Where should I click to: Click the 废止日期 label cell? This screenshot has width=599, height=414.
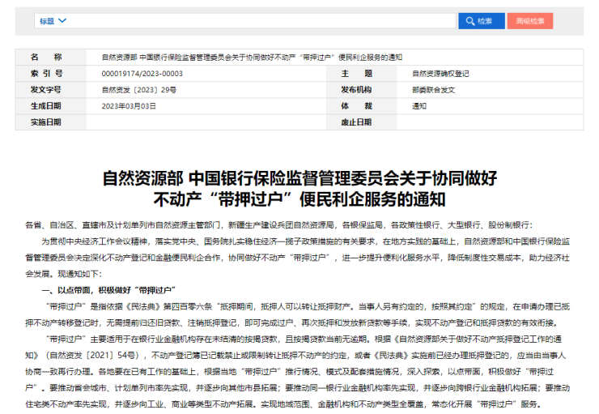point(356,122)
